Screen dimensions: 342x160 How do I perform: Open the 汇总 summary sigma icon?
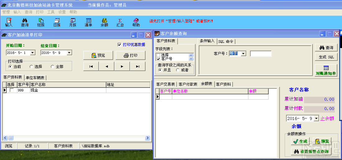point(120,22)
